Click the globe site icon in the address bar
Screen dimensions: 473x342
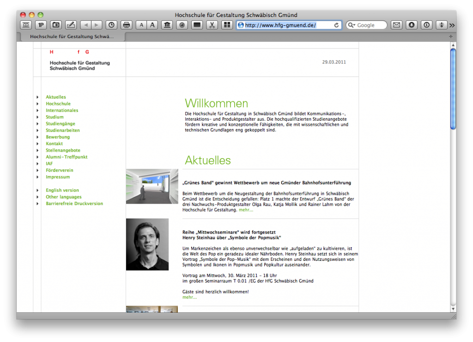(241, 25)
